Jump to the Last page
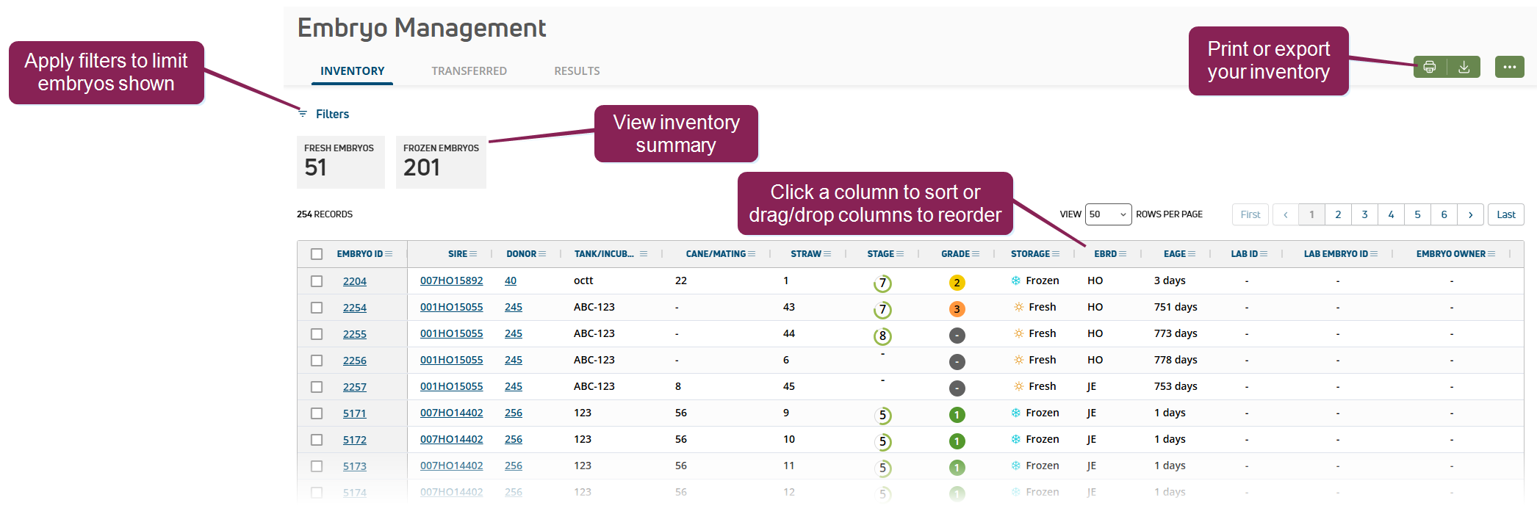Image resolution: width=1537 pixels, height=514 pixels. (1505, 214)
